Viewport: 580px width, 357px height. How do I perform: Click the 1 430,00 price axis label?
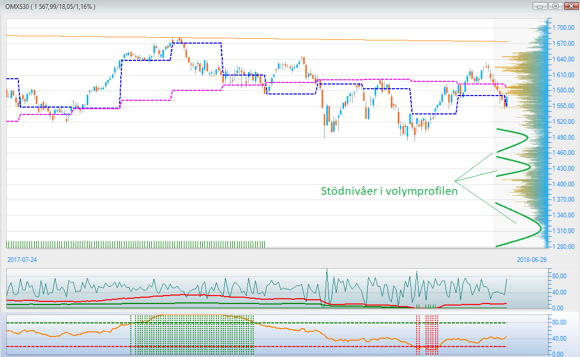coord(564,168)
